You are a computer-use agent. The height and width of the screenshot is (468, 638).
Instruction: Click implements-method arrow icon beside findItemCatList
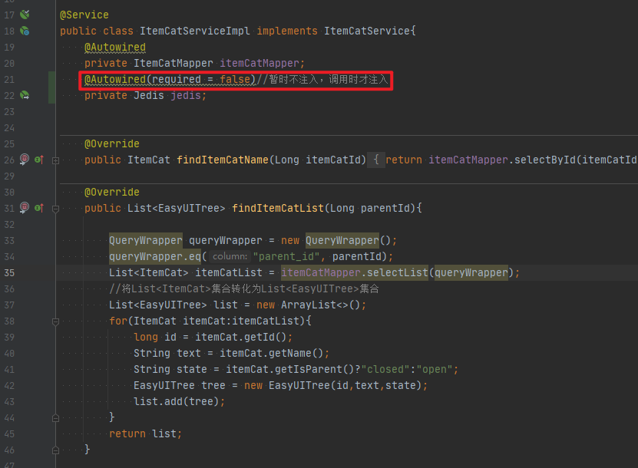39,208
